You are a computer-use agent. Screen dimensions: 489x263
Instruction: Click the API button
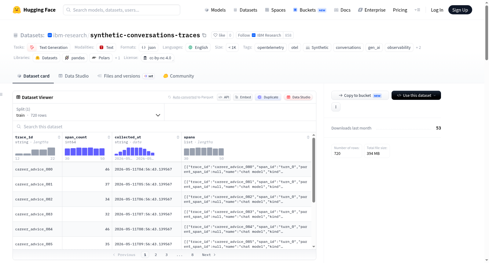[x=224, y=97]
